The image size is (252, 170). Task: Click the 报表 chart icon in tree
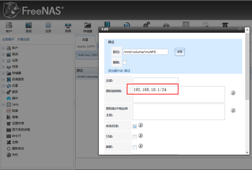point(9,111)
